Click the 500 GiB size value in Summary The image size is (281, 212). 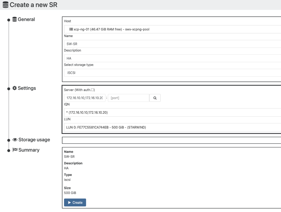(x=70, y=193)
